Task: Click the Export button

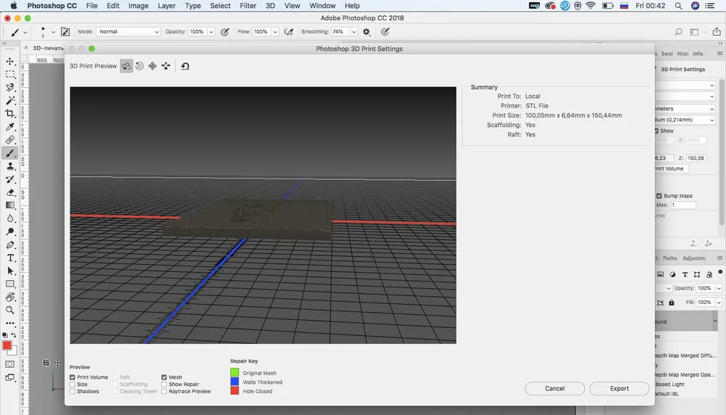Action: click(x=619, y=389)
